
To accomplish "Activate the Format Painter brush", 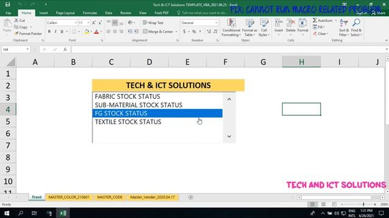I will 28,33.
